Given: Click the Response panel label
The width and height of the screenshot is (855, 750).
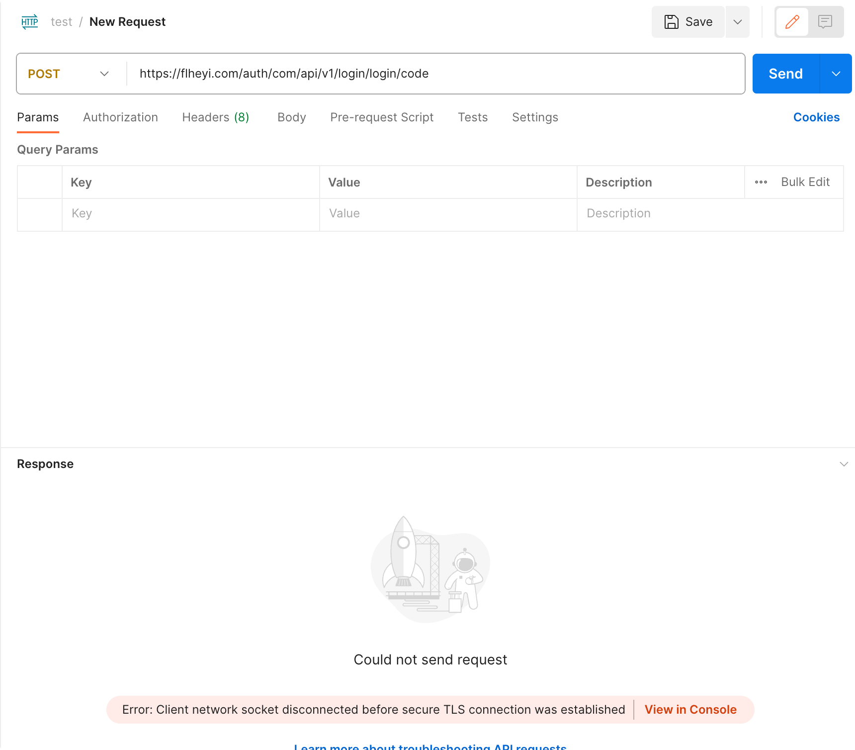Looking at the screenshot, I should point(45,464).
